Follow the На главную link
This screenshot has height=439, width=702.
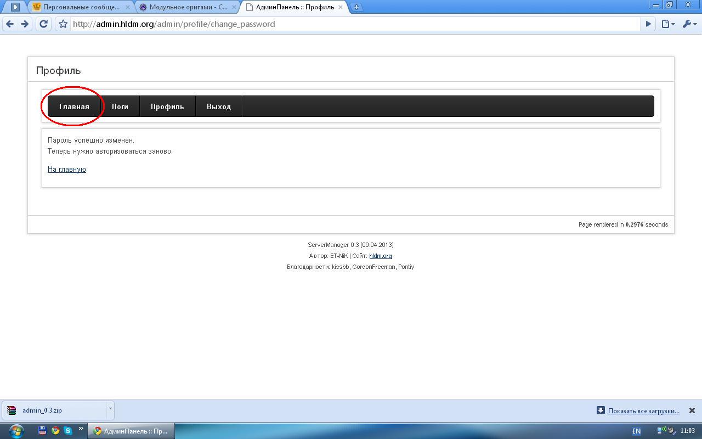coord(67,169)
